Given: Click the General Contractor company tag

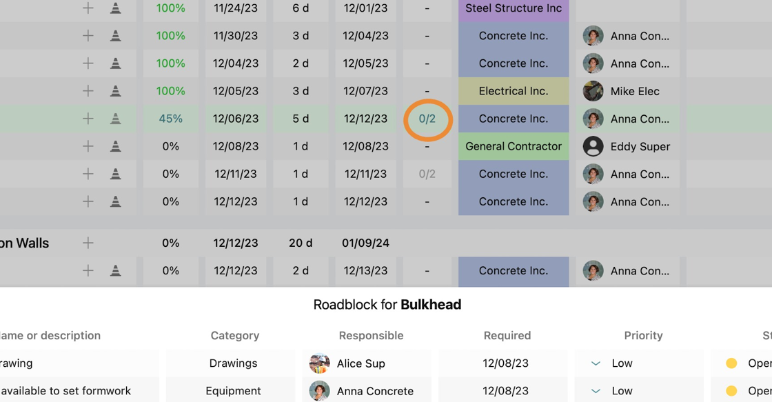Looking at the screenshot, I should pyautogui.click(x=514, y=146).
